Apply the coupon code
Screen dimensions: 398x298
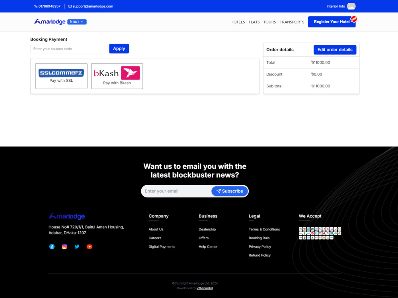tap(119, 48)
